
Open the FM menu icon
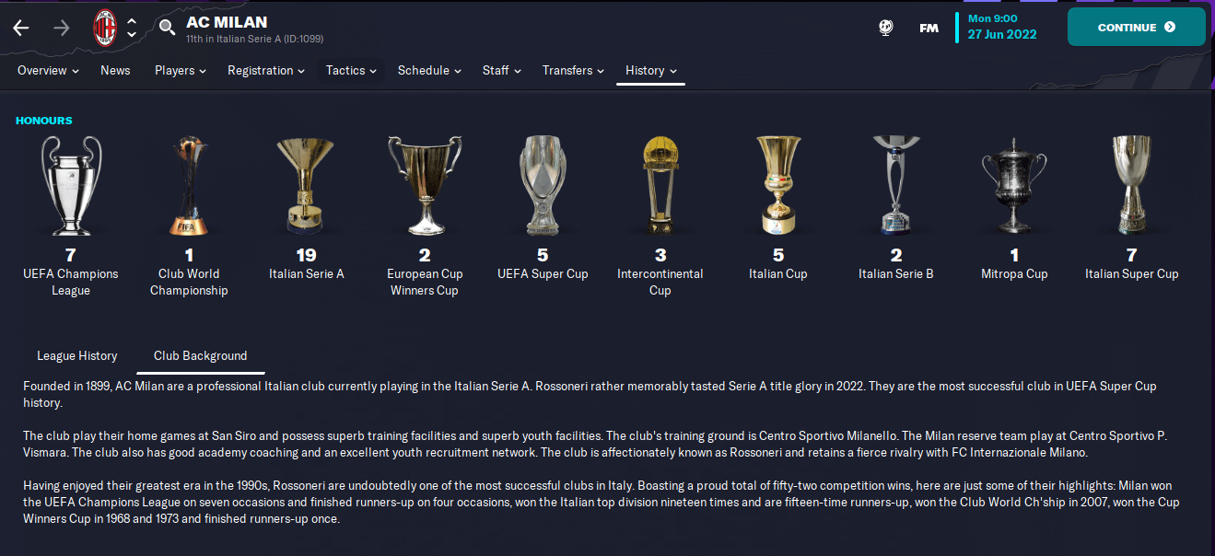coord(929,28)
